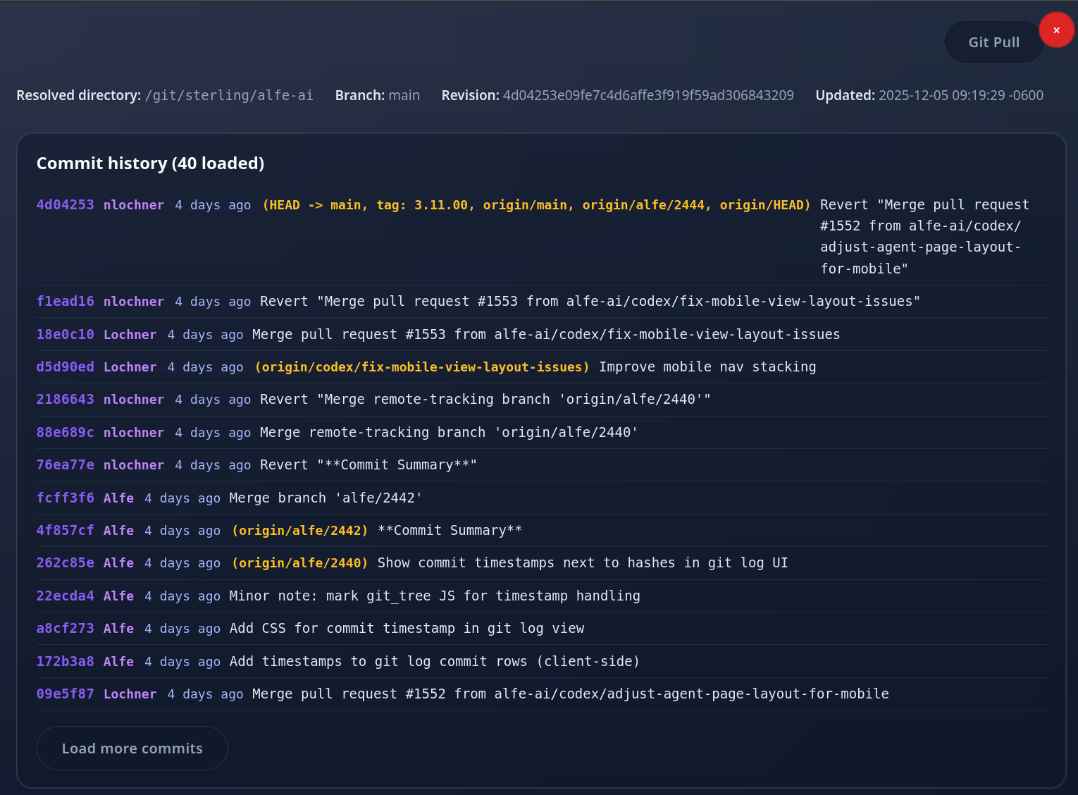
Task: Select commit hash 76ea77e
Action: [65, 465]
